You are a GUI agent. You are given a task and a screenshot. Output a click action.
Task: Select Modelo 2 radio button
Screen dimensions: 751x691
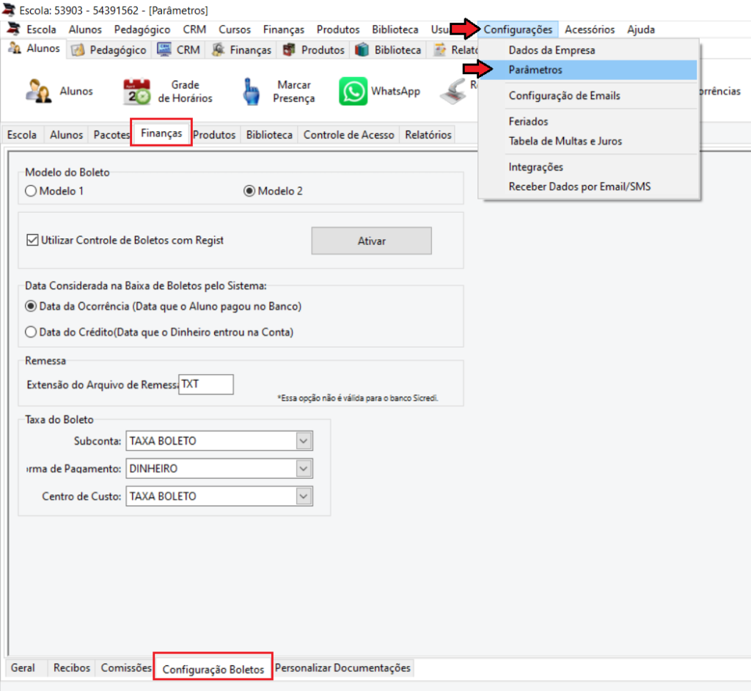tap(249, 191)
